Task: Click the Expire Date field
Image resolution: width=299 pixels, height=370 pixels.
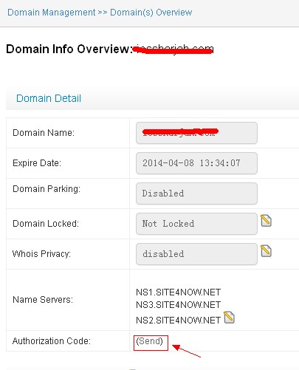Action: click(196, 163)
